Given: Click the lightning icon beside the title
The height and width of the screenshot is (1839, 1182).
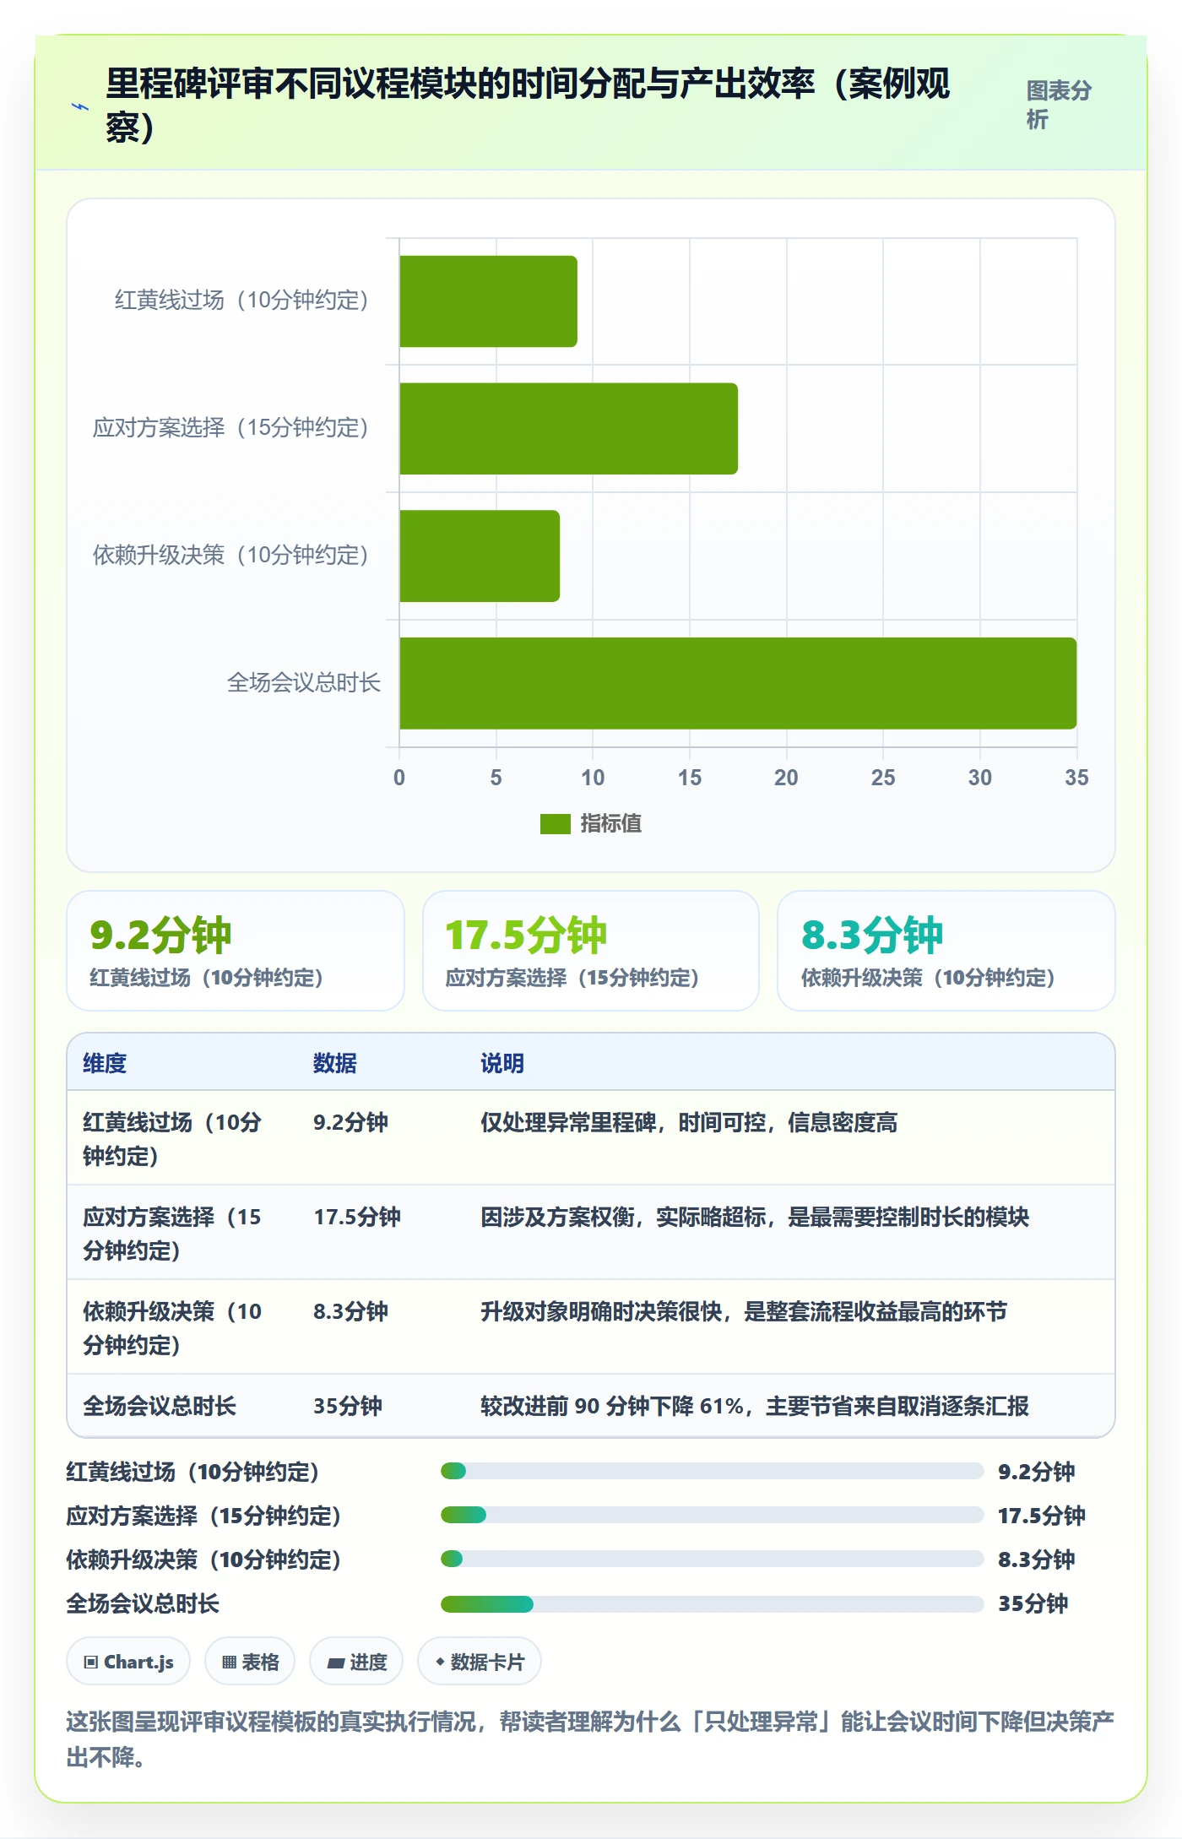Looking at the screenshot, I should 80,106.
